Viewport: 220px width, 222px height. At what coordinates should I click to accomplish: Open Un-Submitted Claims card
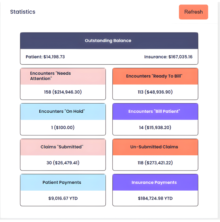(155, 147)
